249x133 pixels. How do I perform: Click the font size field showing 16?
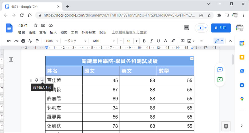tap(128, 41)
